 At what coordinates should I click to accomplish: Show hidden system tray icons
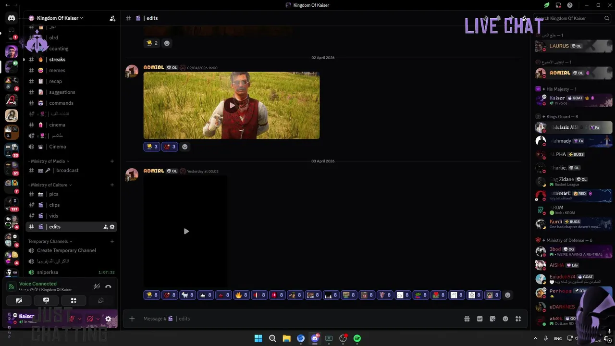pyautogui.click(x=535, y=338)
